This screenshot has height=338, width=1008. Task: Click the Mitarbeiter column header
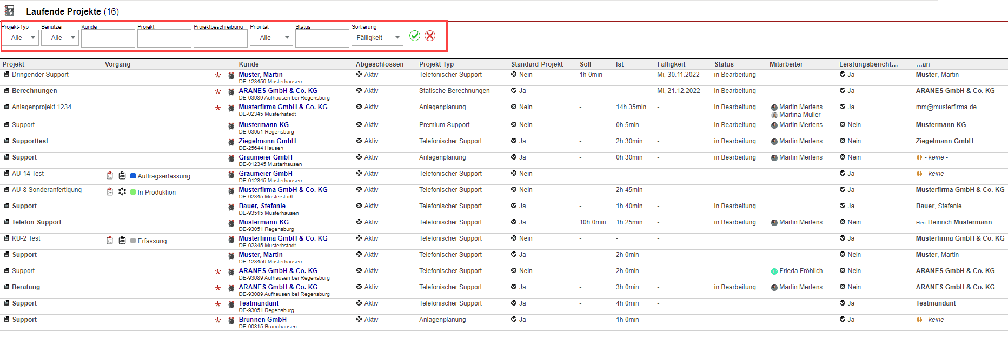click(786, 64)
